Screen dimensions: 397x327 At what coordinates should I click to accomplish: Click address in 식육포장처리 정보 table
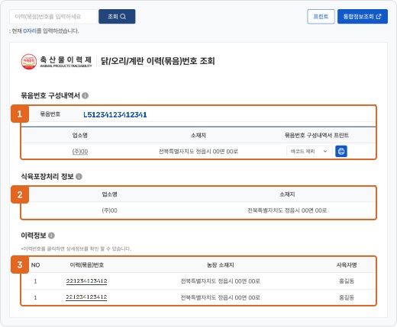287,210
